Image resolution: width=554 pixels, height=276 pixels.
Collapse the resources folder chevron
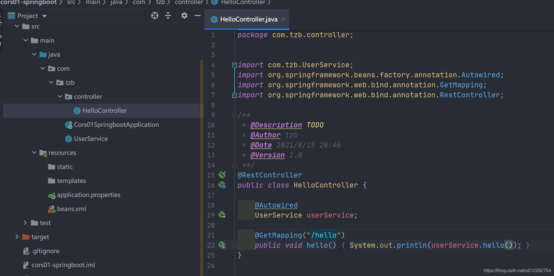(x=34, y=153)
